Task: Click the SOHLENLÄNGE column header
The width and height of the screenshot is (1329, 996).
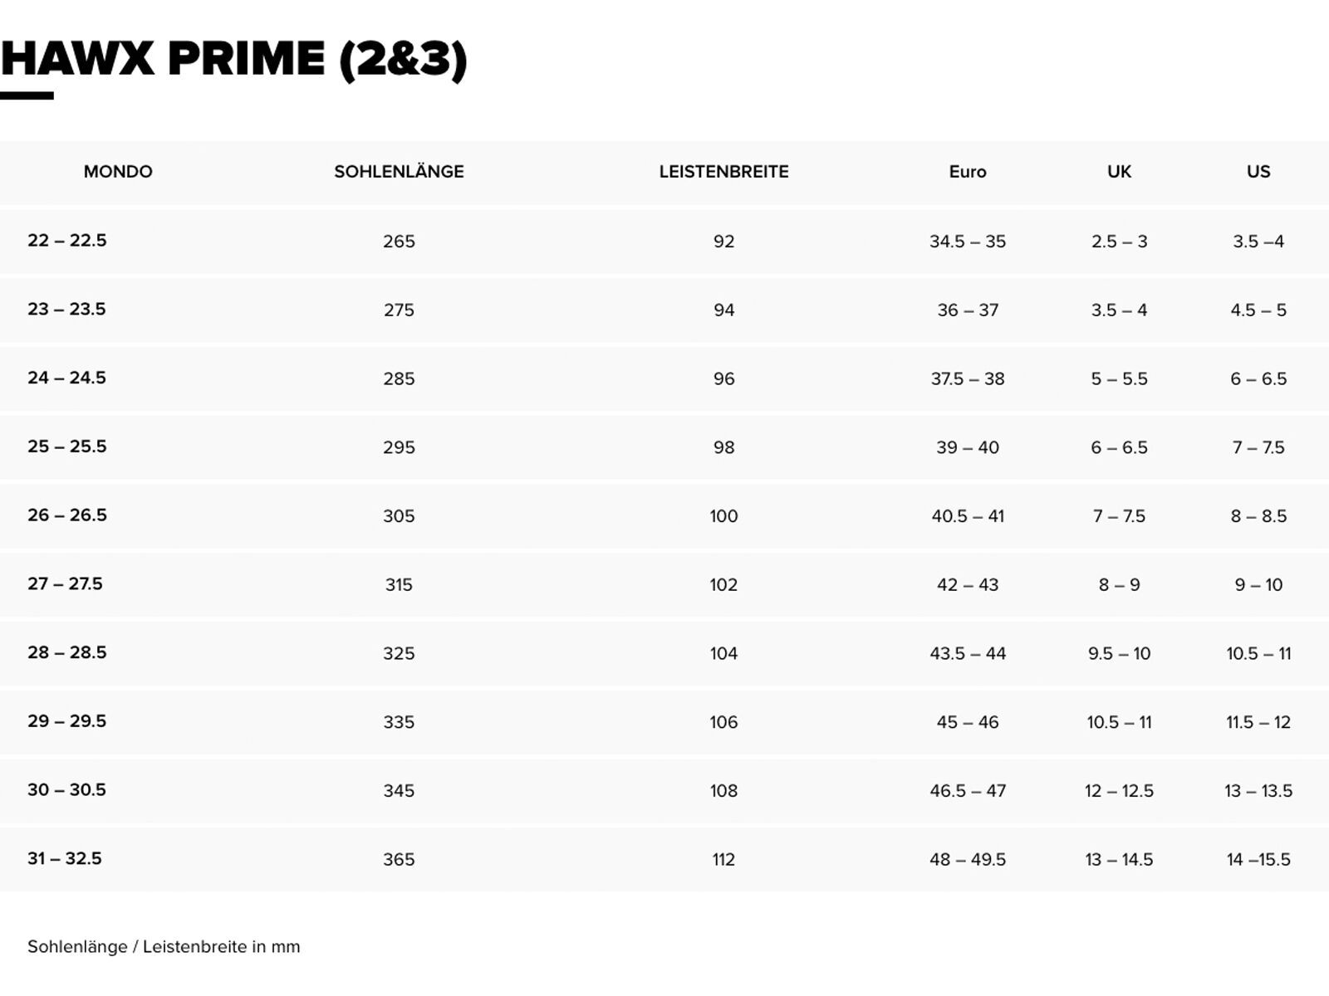Action: click(x=399, y=172)
